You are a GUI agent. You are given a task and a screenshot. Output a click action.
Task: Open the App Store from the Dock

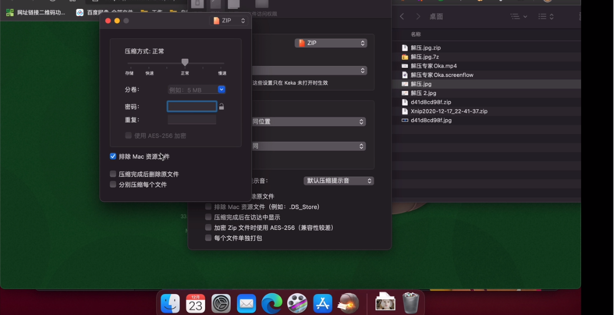322,303
